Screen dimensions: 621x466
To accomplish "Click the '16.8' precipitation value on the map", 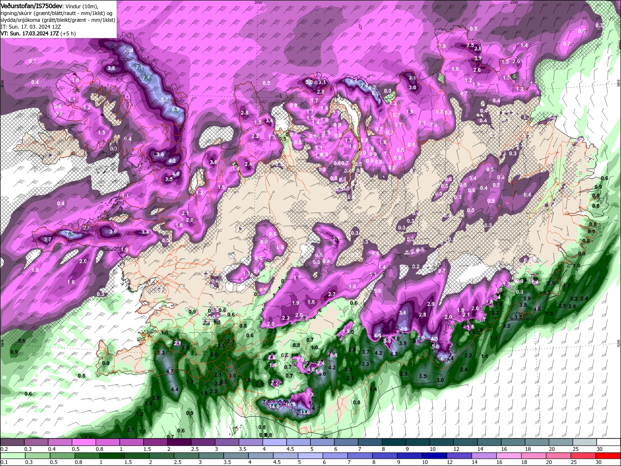I will point(291,404).
